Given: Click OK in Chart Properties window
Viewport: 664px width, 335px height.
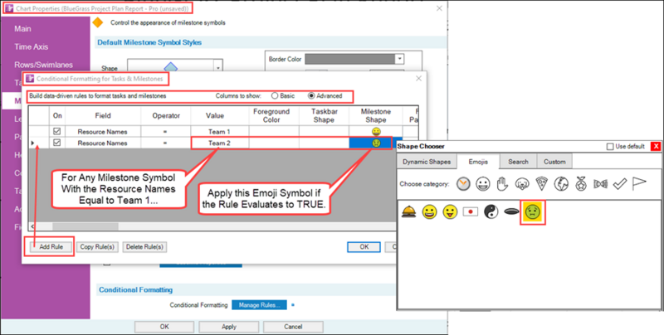Looking at the screenshot, I should [164, 327].
